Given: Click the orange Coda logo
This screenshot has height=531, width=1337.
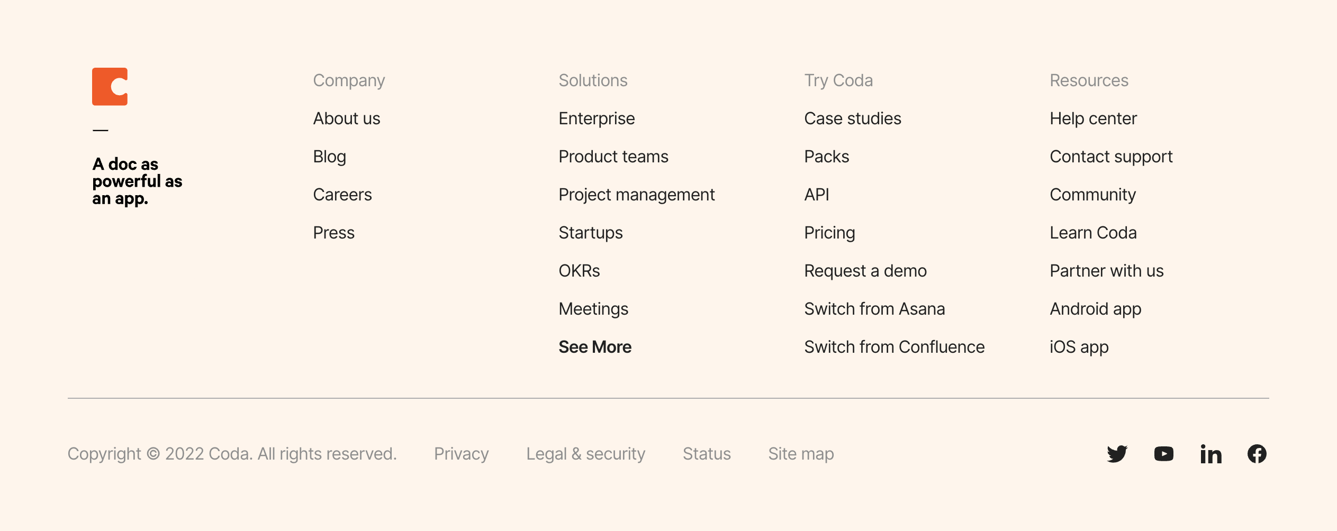Looking at the screenshot, I should point(110,87).
